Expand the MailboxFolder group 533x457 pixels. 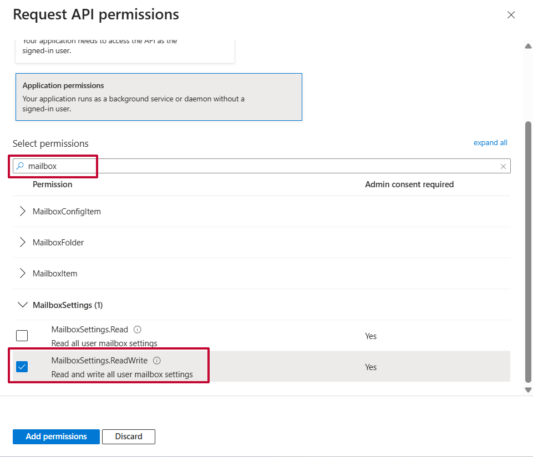[23, 243]
